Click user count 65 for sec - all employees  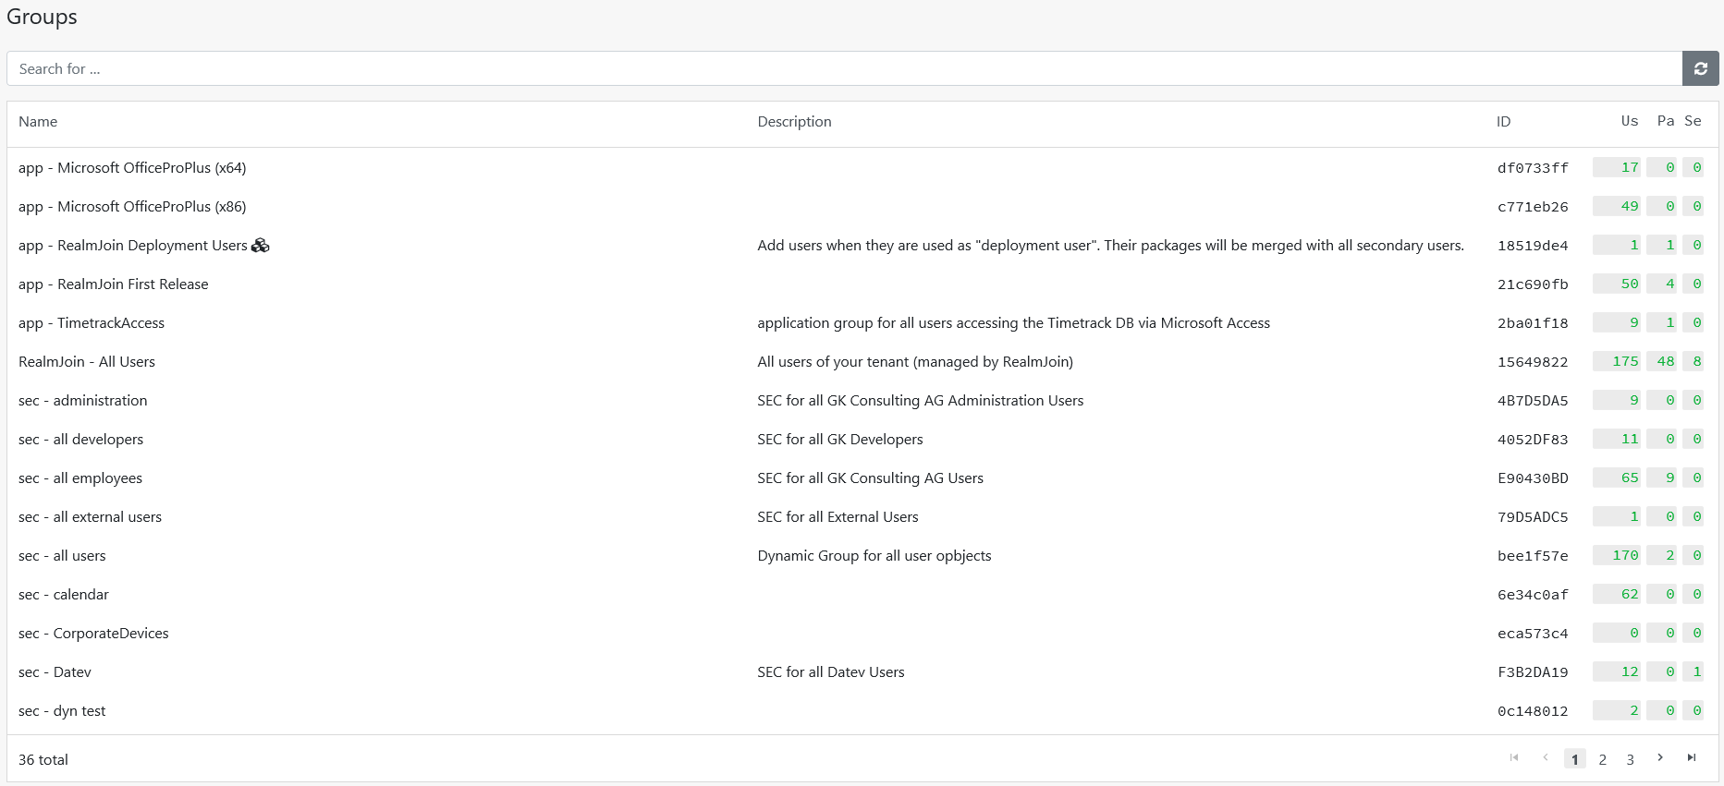click(1617, 478)
